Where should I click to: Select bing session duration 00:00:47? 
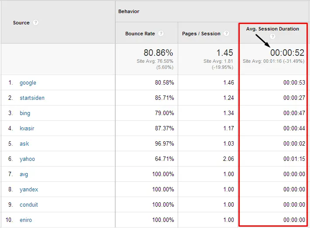tap(294, 113)
